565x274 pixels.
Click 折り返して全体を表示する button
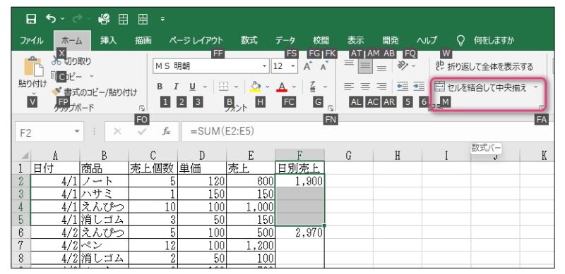pos(484,66)
